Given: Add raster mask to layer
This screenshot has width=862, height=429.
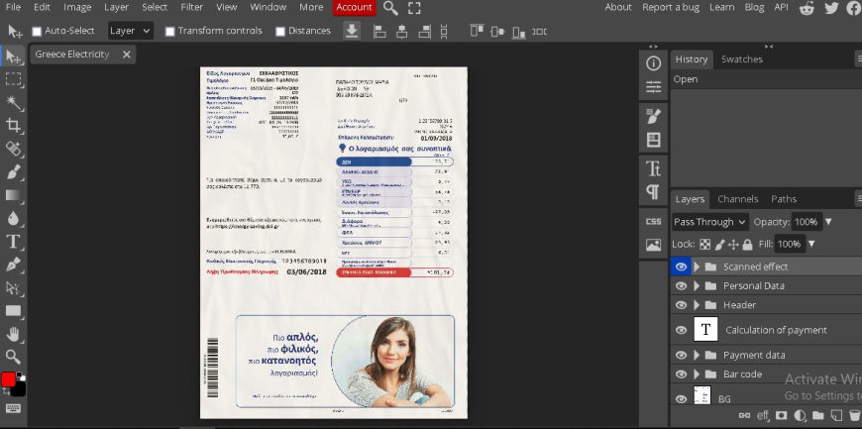Looking at the screenshot, I should (x=781, y=415).
